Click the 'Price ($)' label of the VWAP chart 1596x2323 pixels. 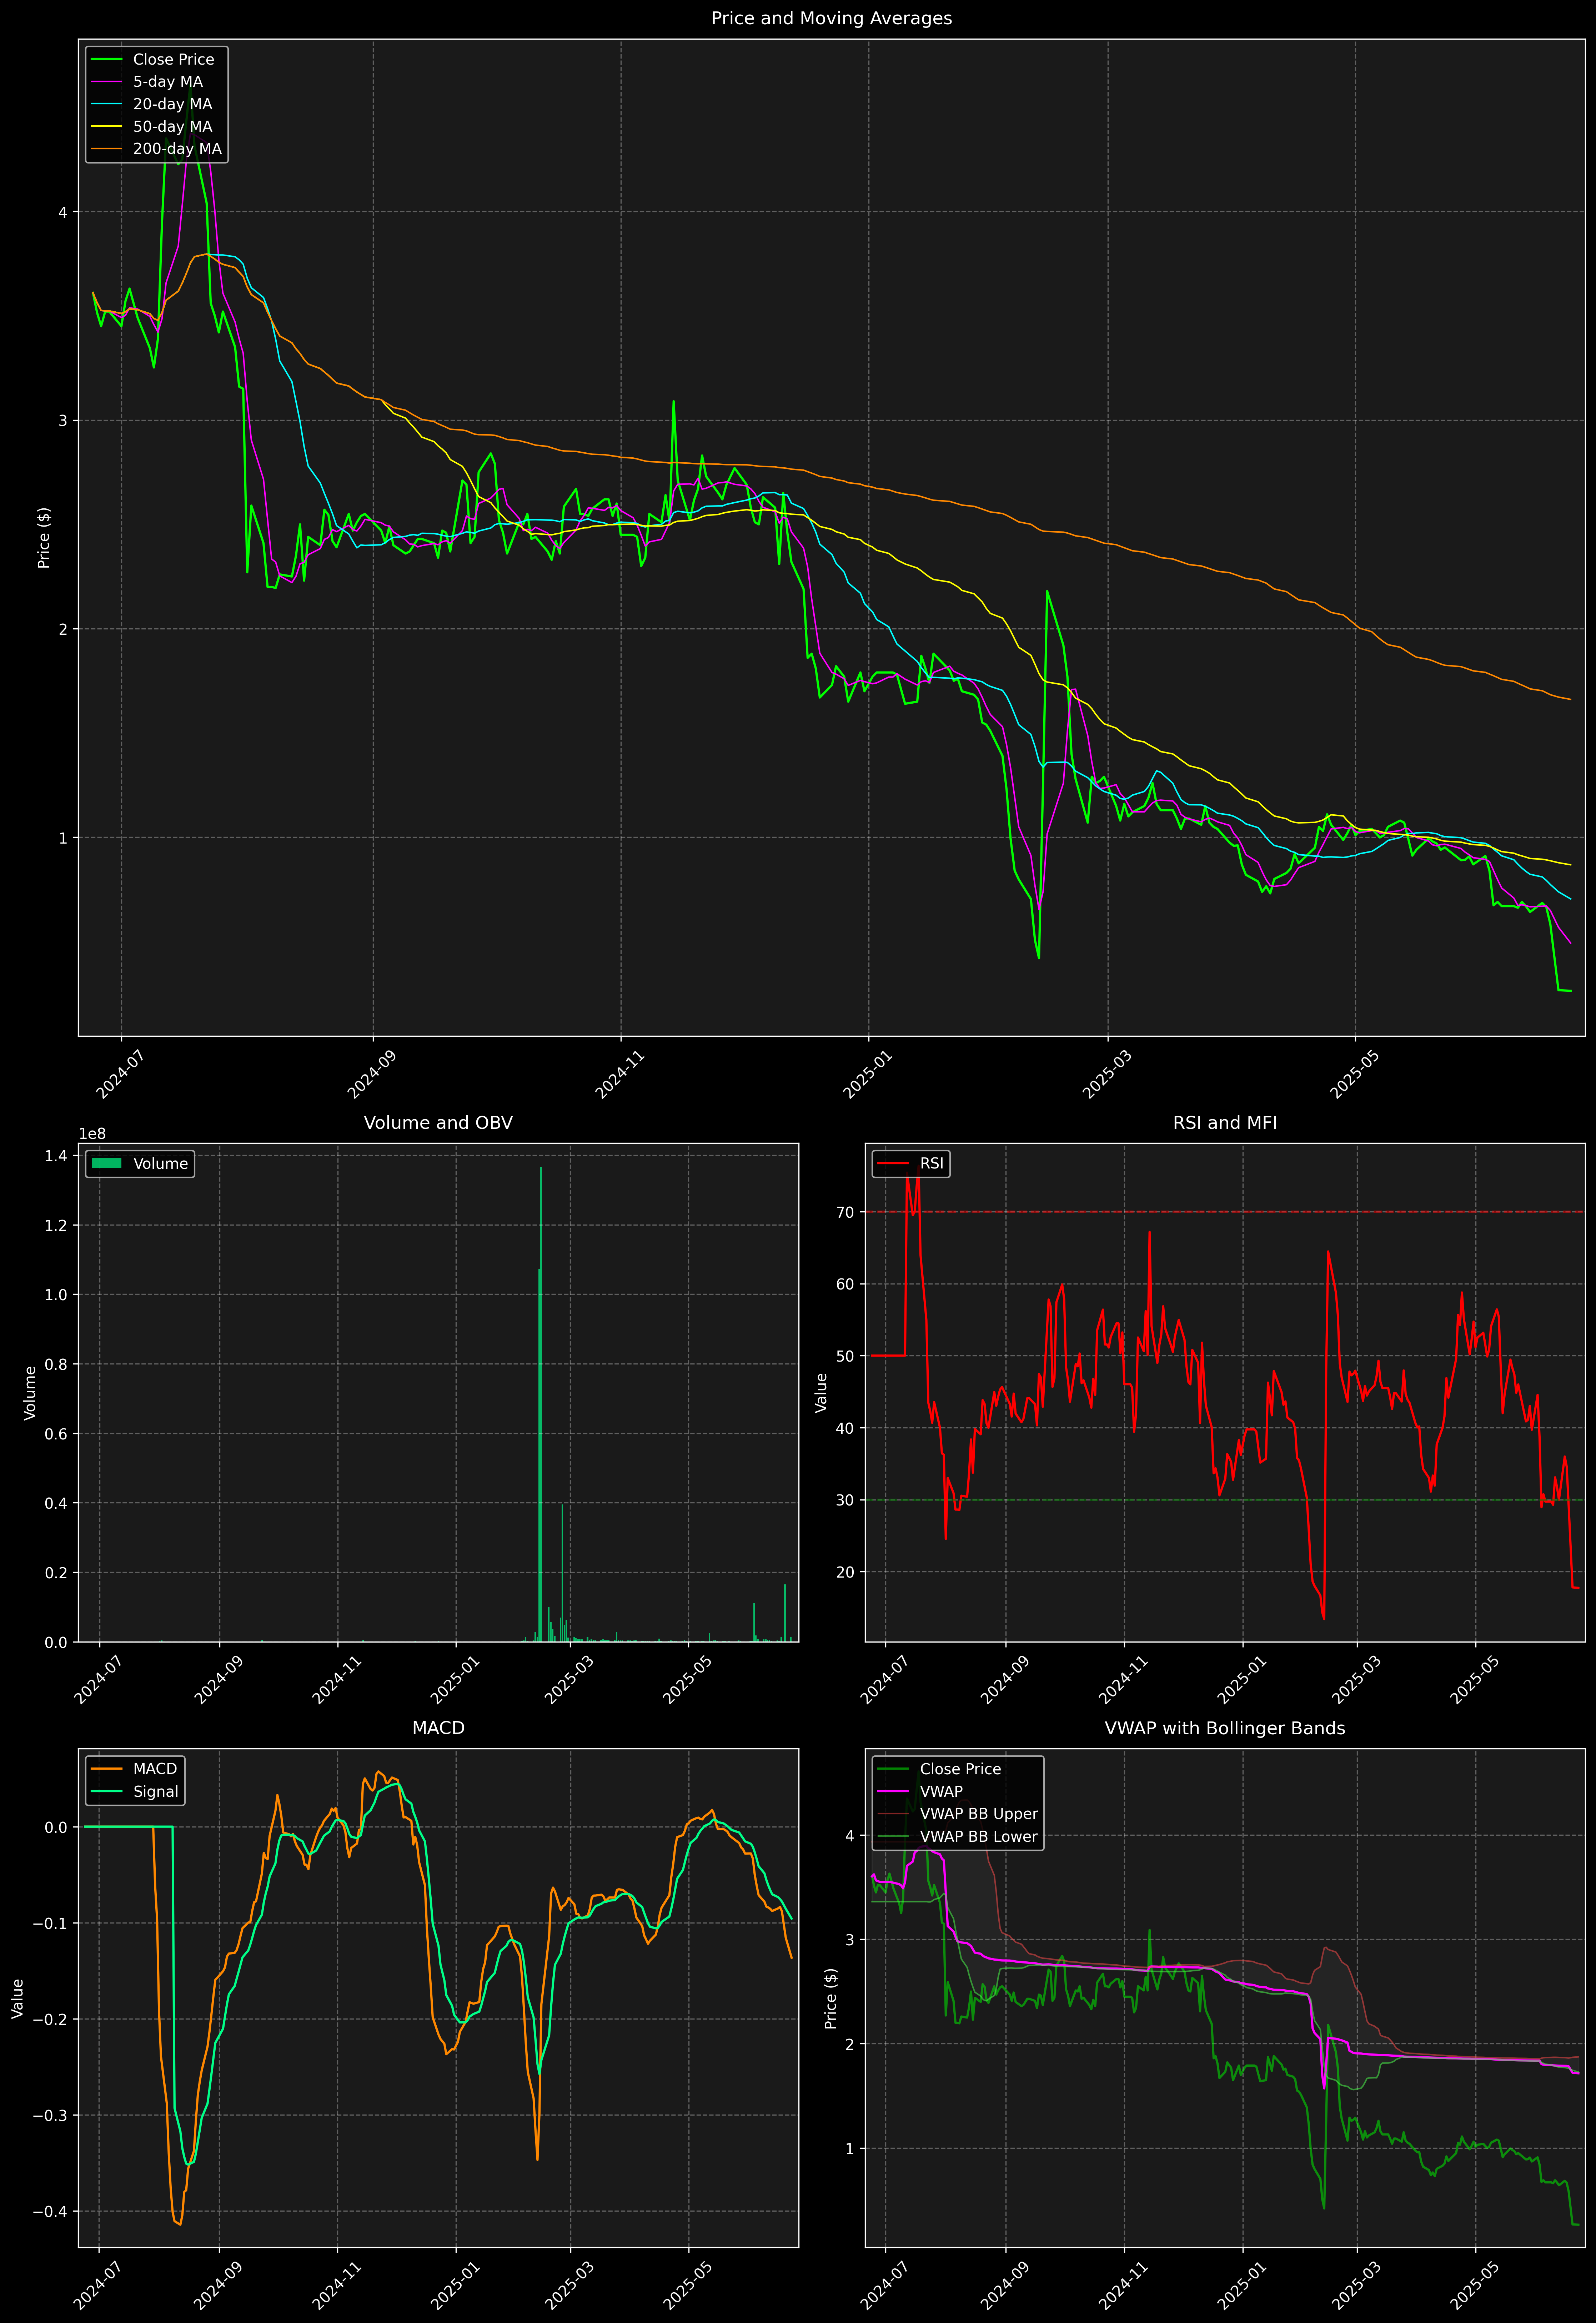pyautogui.click(x=831, y=1998)
